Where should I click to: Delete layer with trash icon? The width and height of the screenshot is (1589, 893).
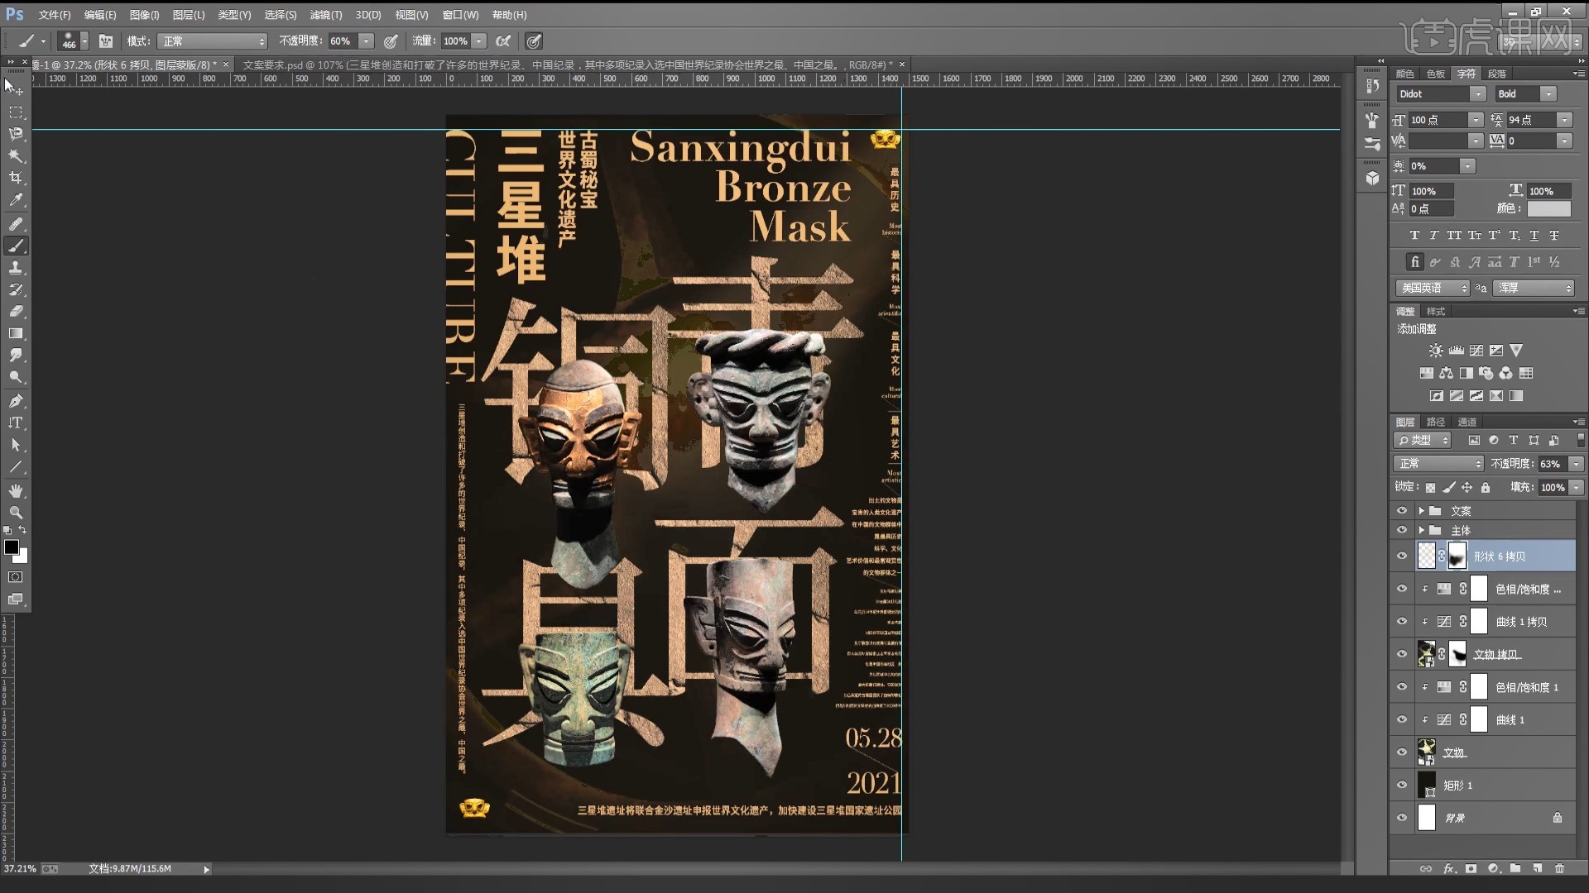point(1559,868)
